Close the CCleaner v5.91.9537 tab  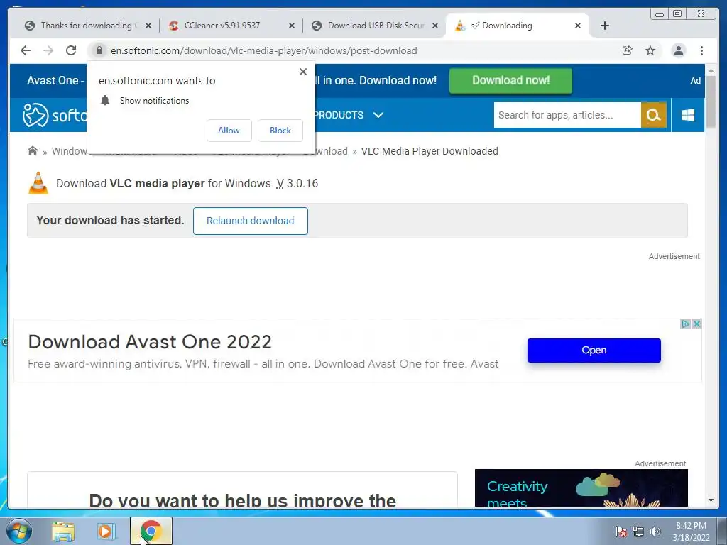click(x=292, y=26)
